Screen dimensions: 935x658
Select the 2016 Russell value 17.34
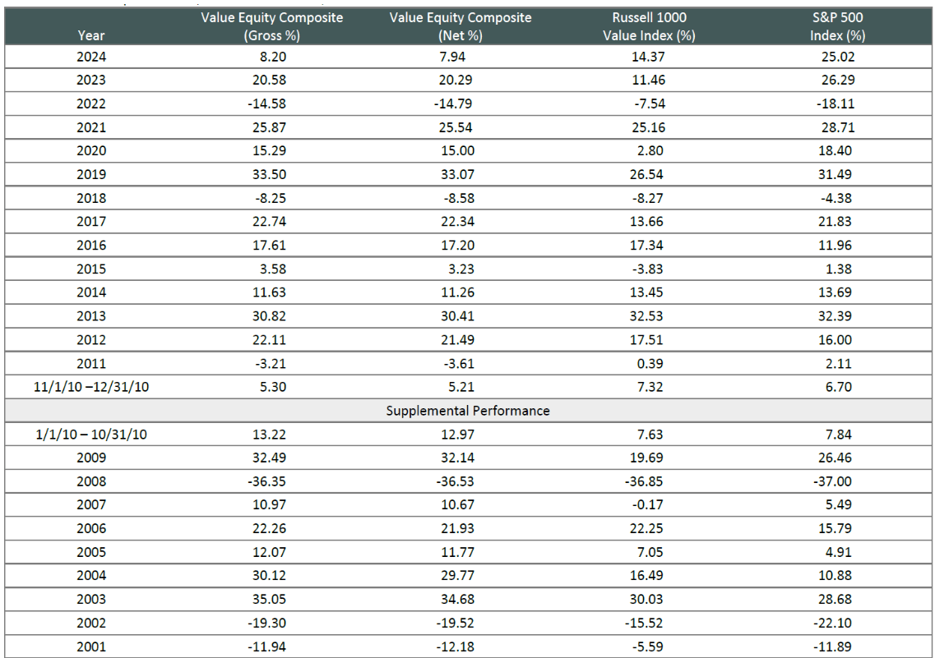pyautogui.click(x=646, y=246)
